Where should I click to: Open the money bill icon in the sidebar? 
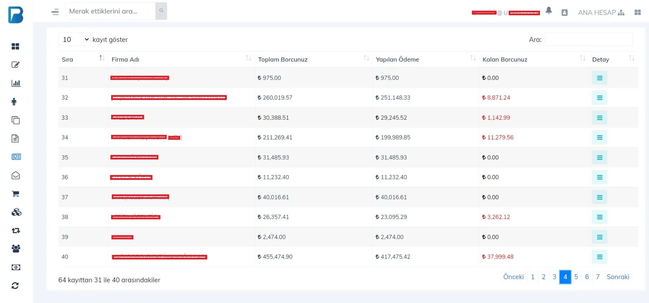(16, 267)
